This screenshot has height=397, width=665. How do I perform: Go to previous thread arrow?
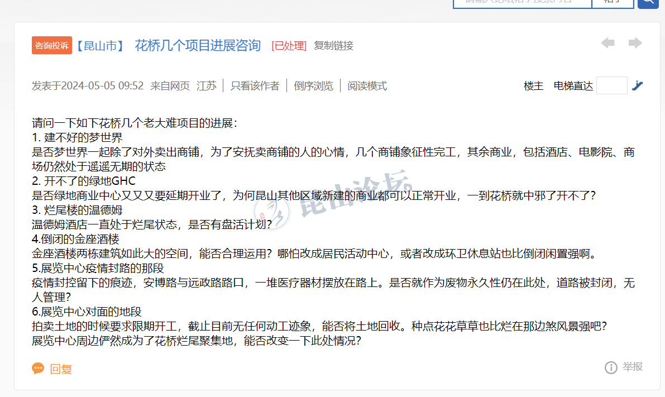(608, 43)
